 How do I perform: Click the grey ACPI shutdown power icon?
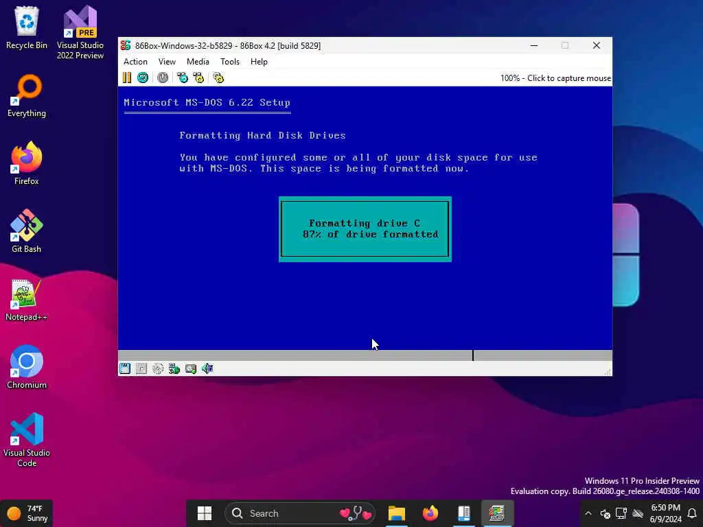pyautogui.click(x=163, y=78)
